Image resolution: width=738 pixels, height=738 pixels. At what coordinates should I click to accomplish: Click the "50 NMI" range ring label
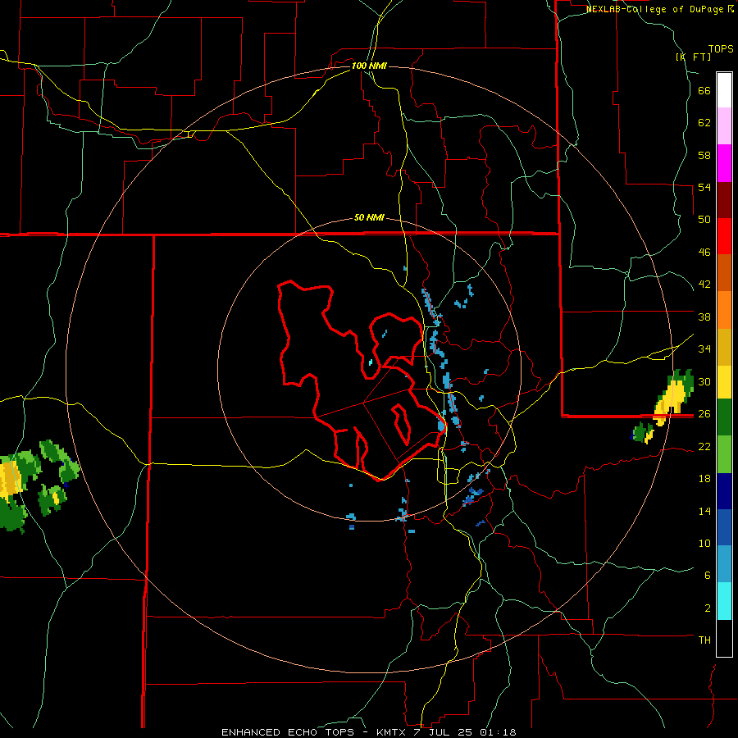tap(369, 217)
